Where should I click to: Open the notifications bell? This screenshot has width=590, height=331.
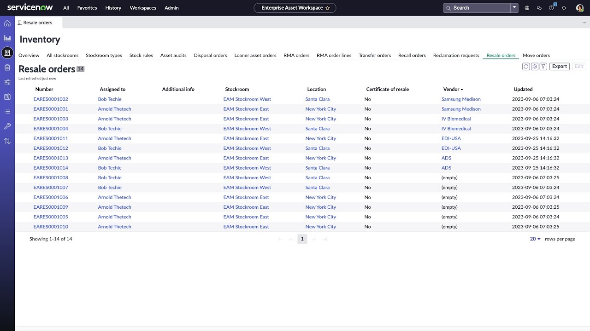pyautogui.click(x=564, y=8)
